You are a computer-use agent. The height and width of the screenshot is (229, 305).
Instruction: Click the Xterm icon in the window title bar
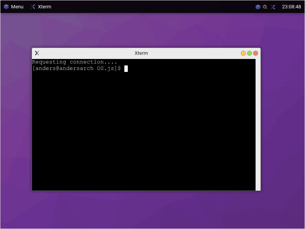37,53
